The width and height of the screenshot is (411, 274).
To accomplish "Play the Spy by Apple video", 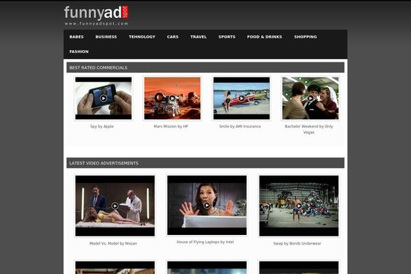I will click(x=103, y=99).
